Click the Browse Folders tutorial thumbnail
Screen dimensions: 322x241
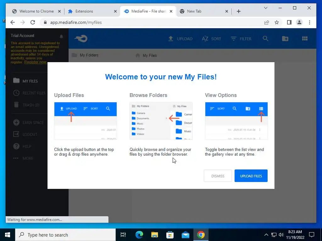point(161,121)
